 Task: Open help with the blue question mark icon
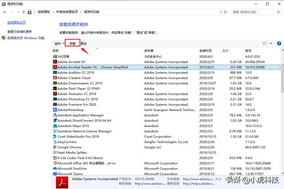[x=279, y=43]
